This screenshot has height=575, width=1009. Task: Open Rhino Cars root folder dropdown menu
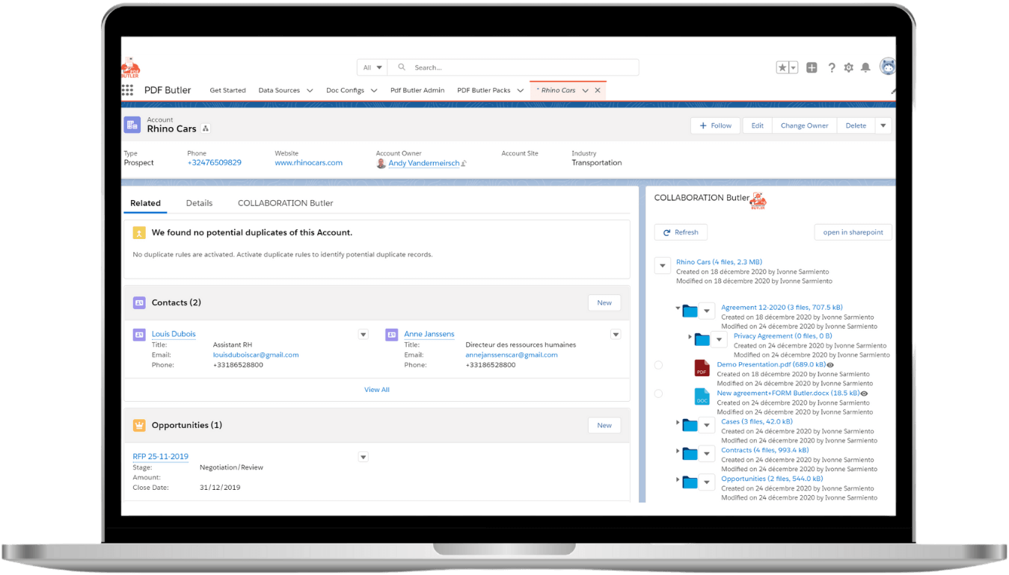[x=662, y=265]
